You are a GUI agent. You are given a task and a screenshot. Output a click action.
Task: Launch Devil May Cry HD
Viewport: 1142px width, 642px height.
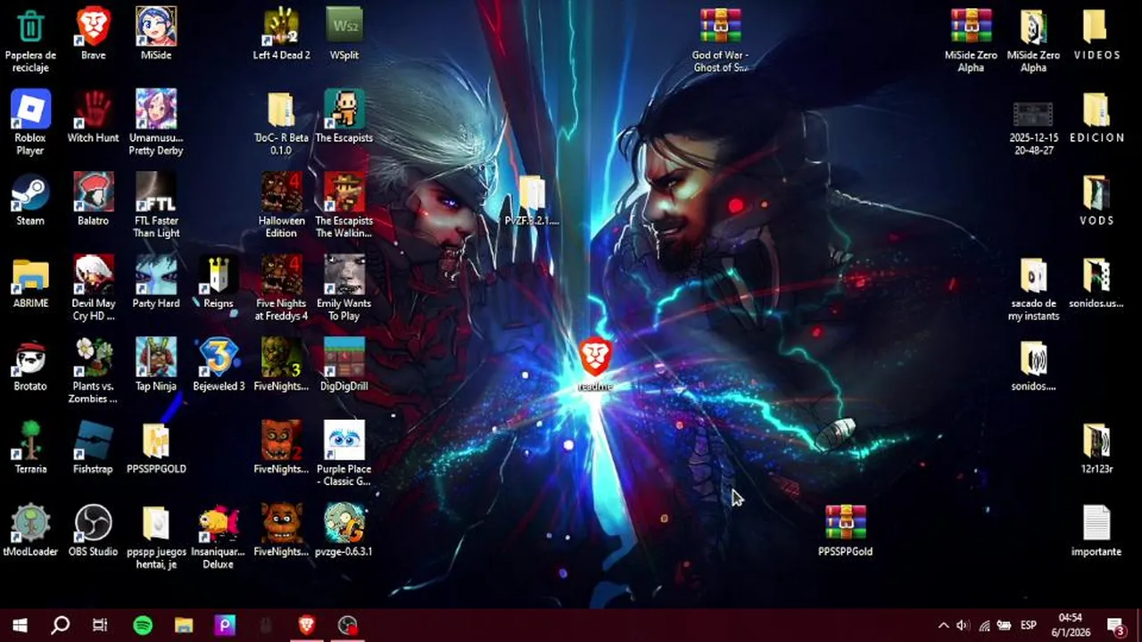click(x=93, y=289)
